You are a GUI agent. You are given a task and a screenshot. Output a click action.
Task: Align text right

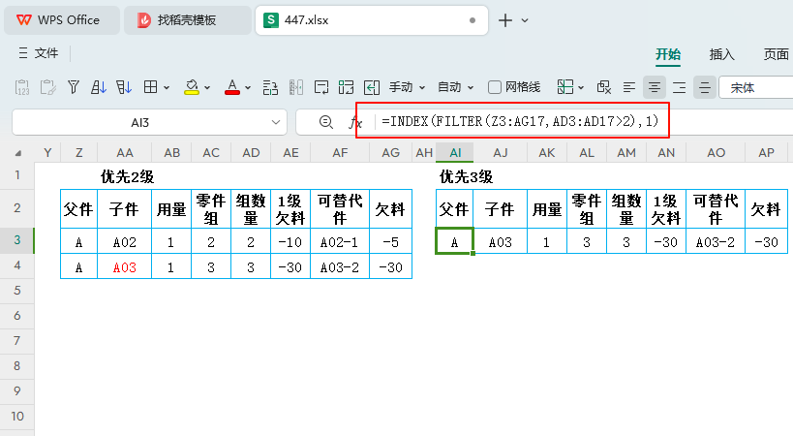[x=679, y=87]
